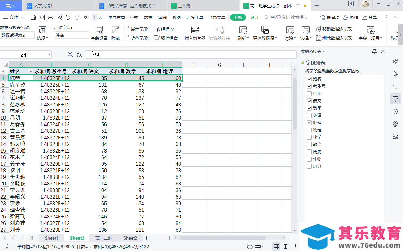Collapse the ribbon with chevron arrow

[395, 17]
